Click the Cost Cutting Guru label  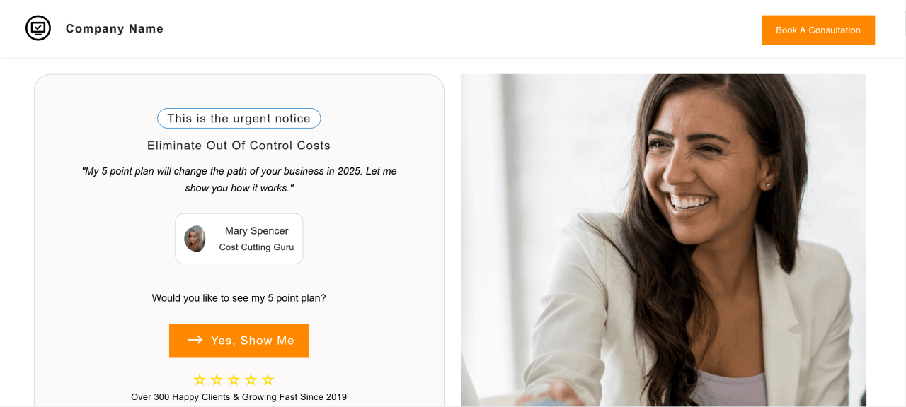pos(256,247)
